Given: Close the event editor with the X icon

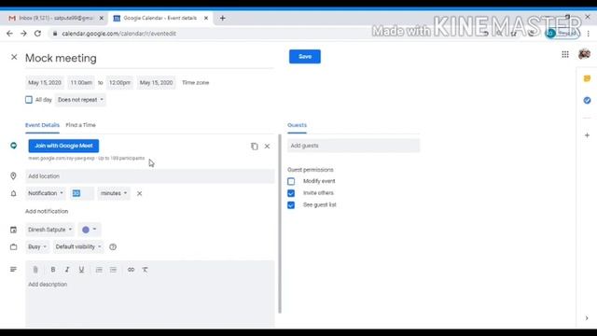Looking at the screenshot, I should (x=14, y=57).
